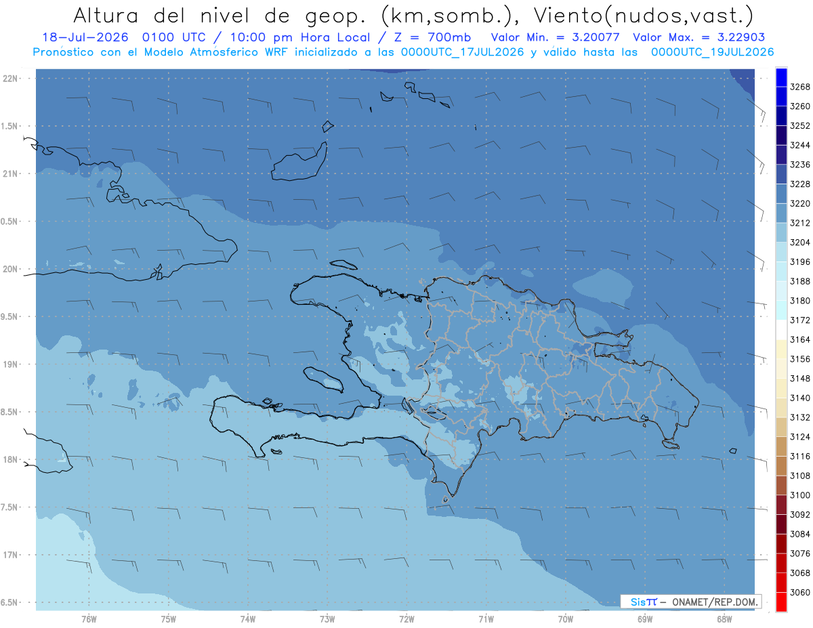Viewport: 813px width, 628px height.
Task: Pick colorbar swatch between 3124 and 3116
Action: point(780,446)
